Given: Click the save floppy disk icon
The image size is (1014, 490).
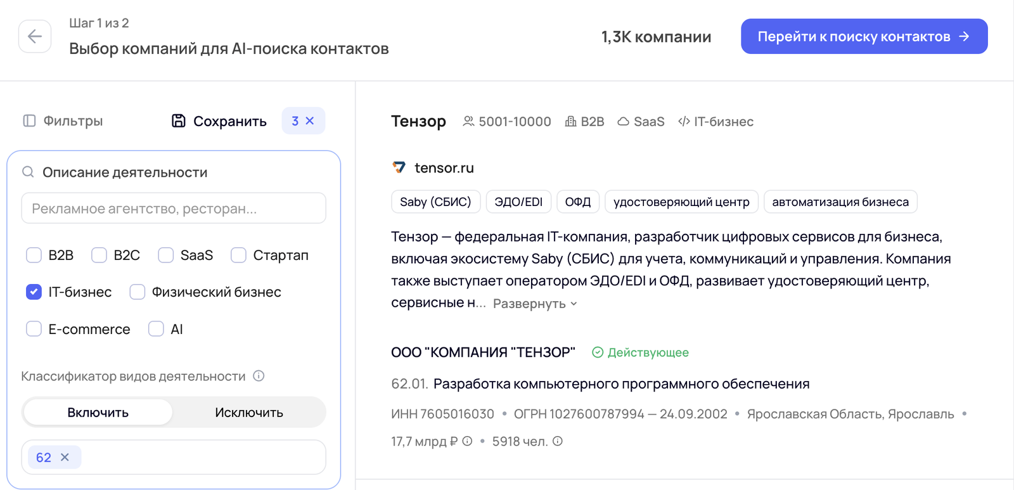Looking at the screenshot, I should [x=179, y=120].
